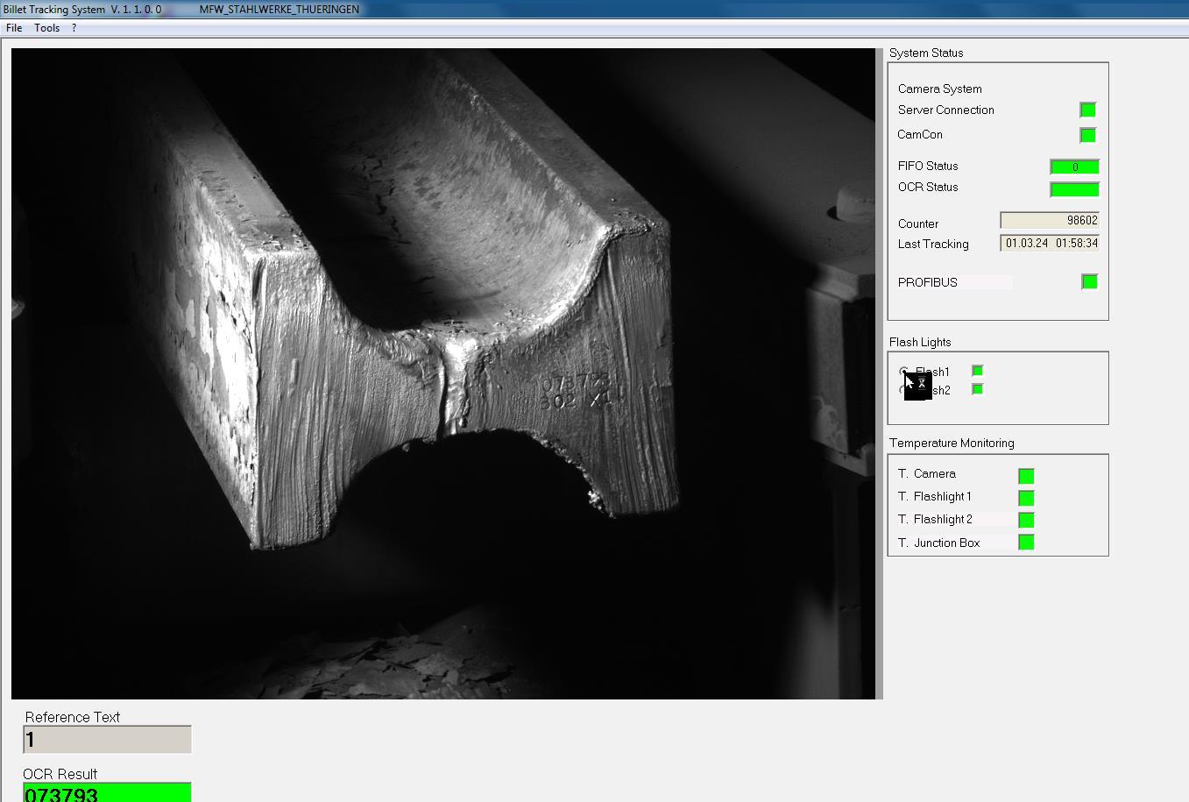This screenshot has height=802, width=1189.
Task: Click the CamCon green status indicator
Action: point(1087,135)
